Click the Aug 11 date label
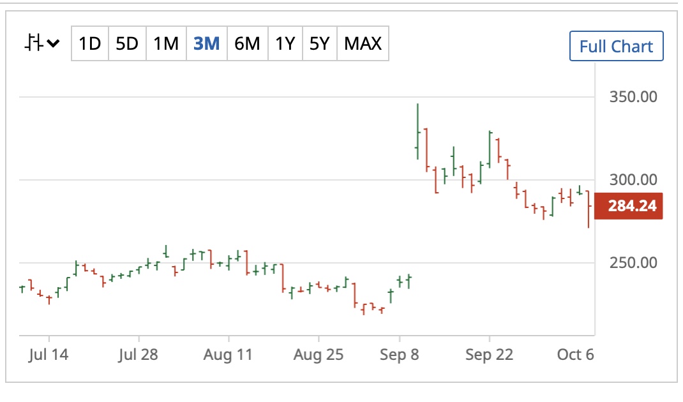This screenshot has width=683, height=402. pos(228,355)
